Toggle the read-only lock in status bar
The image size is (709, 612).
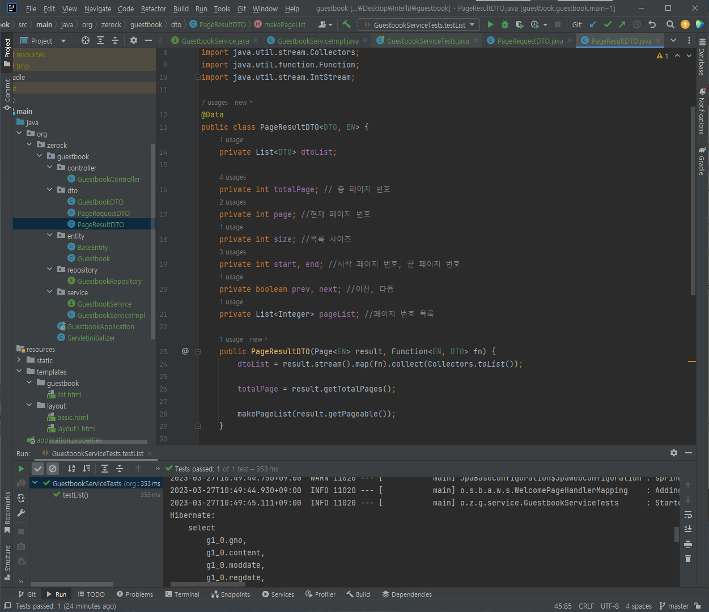[x=698, y=606]
